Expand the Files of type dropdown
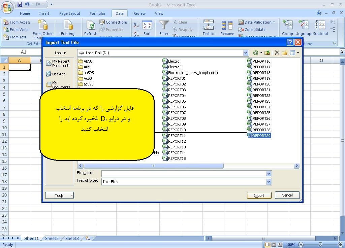 (269, 181)
